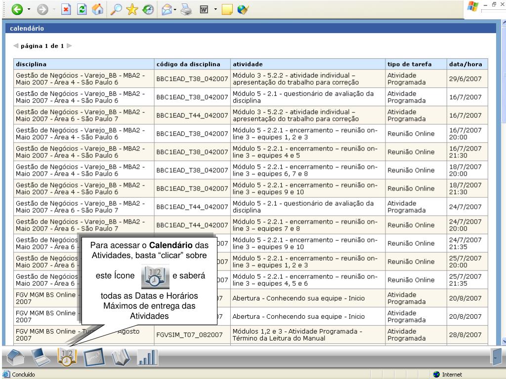Open the house icon in the bottom toolbar
506x379 pixels.
15,357
